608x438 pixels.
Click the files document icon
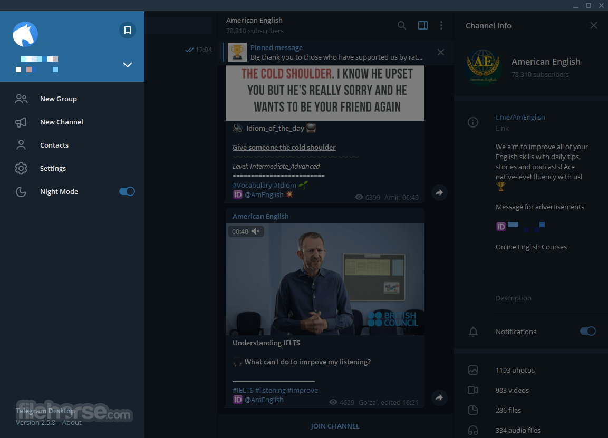[x=473, y=410]
